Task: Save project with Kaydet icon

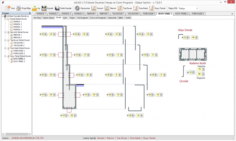Action: [x=44, y=8]
